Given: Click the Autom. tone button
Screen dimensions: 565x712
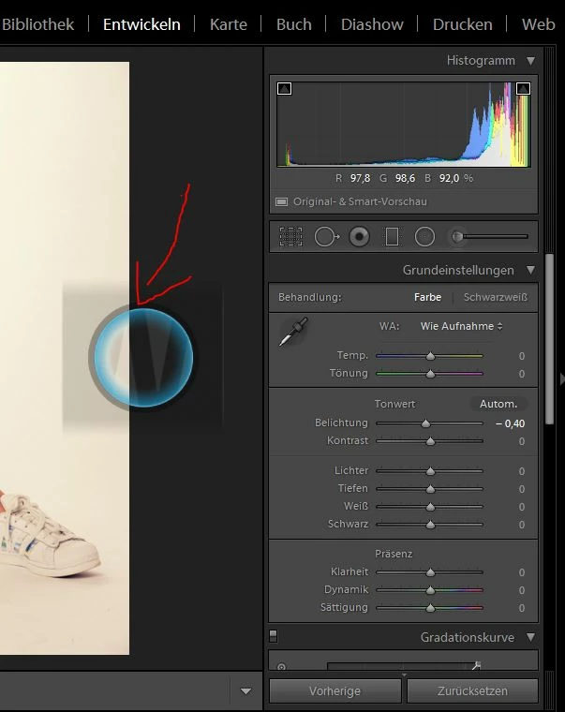Looking at the screenshot, I should coord(498,404).
